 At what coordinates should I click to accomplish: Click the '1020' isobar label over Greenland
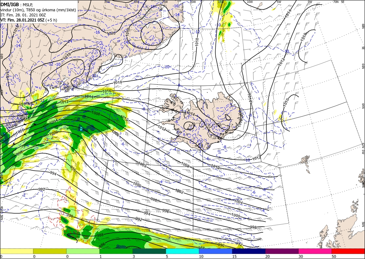pyautogui.click(x=111, y=34)
